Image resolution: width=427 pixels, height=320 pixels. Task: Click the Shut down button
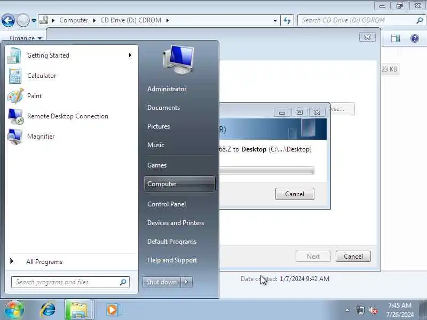(162, 282)
